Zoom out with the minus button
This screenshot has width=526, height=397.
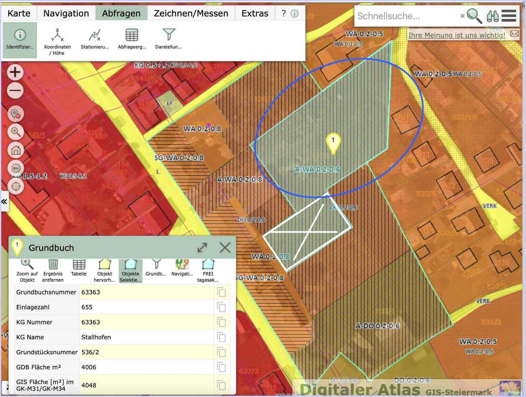15,90
